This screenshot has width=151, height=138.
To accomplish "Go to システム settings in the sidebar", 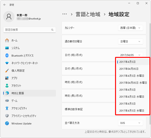I will coord(30,48).
